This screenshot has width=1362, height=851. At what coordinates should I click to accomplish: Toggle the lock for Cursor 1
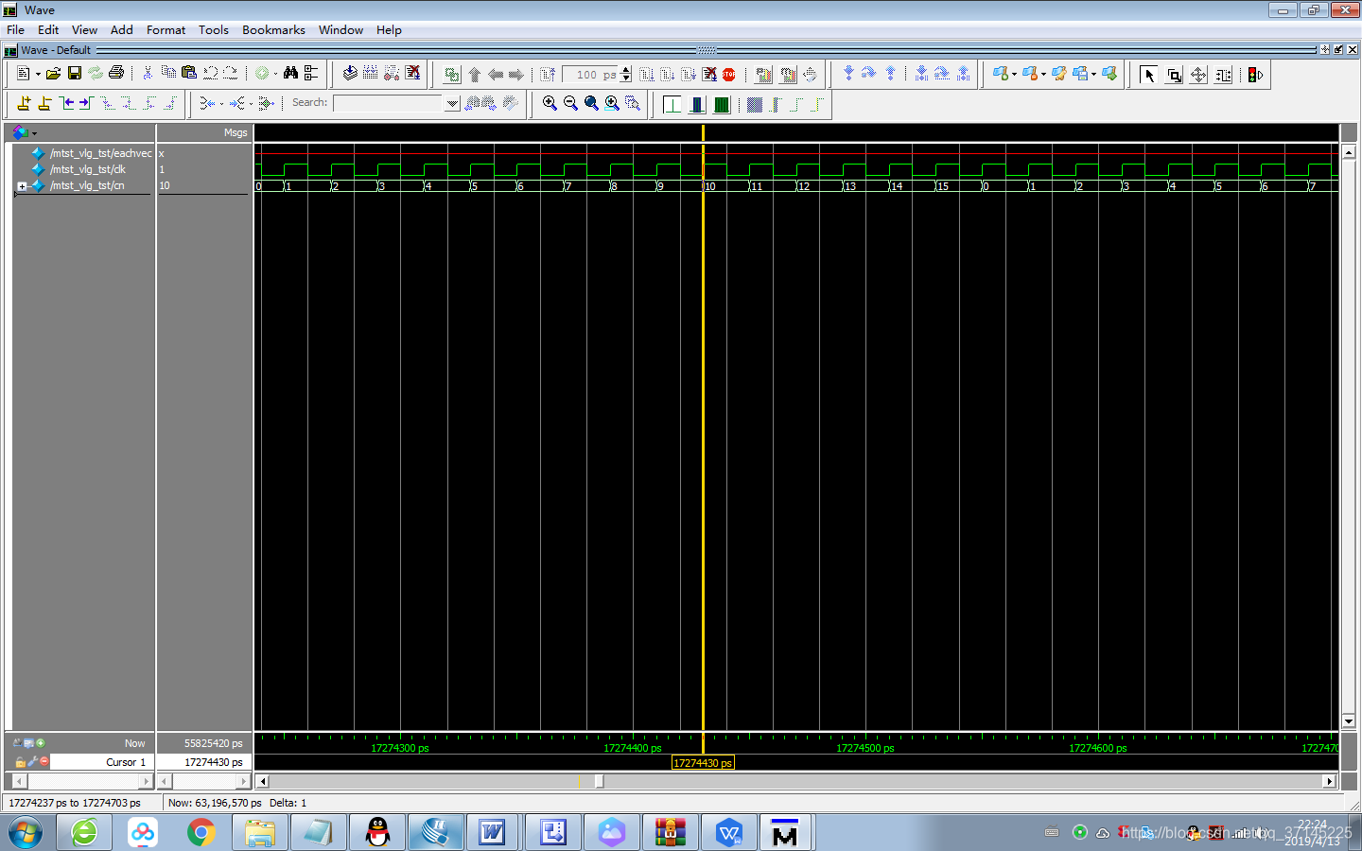tap(20, 761)
